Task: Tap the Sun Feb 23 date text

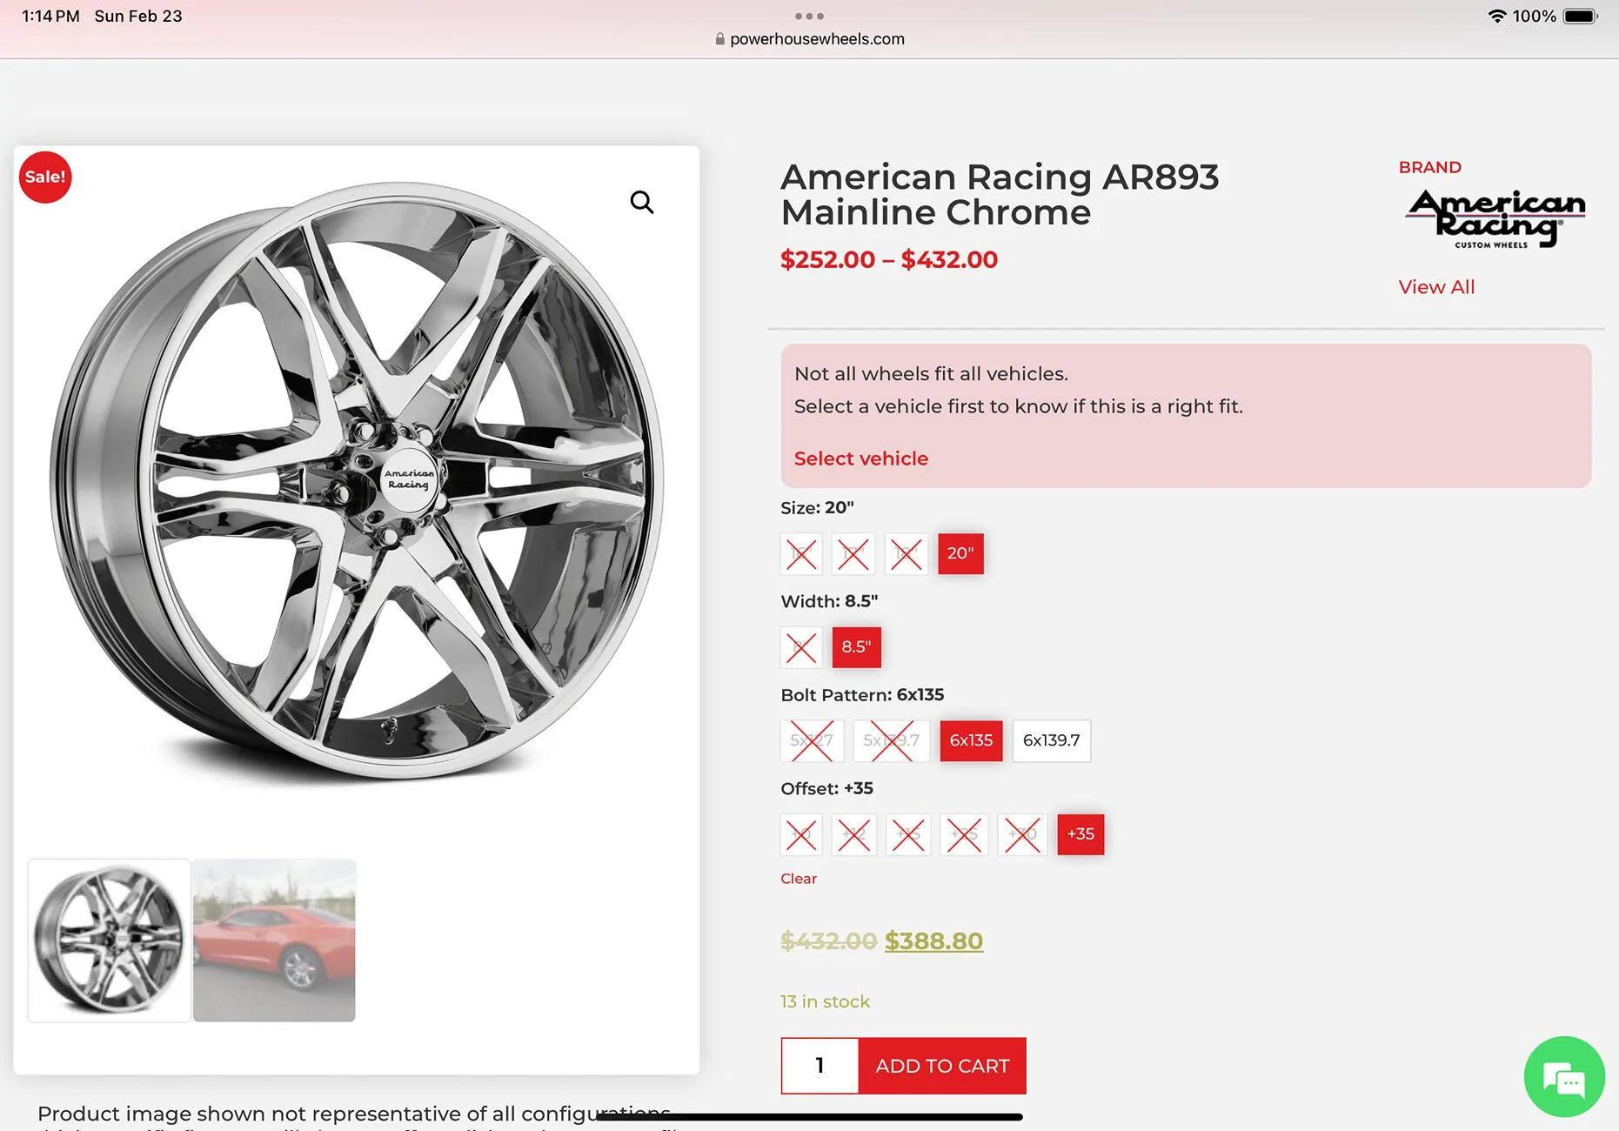Action: click(138, 16)
